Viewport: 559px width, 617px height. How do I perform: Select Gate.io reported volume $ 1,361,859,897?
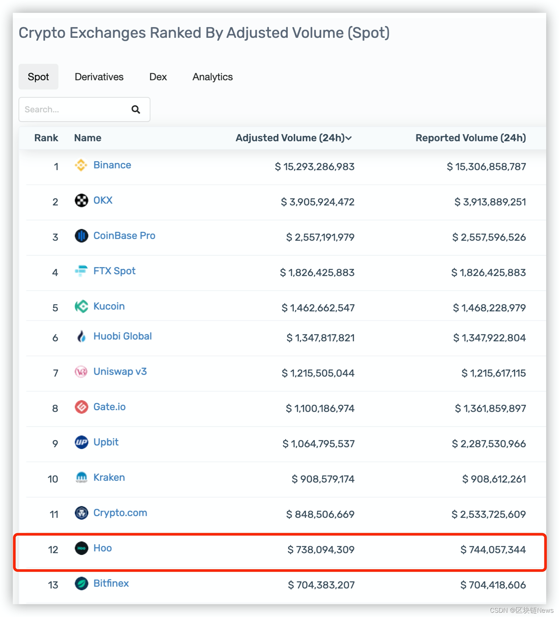pyautogui.click(x=490, y=408)
